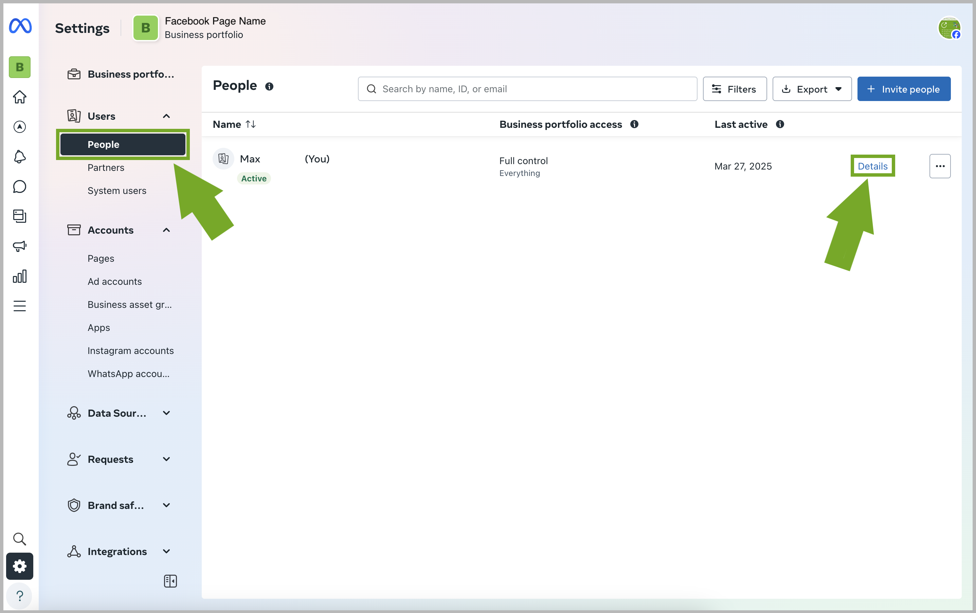This screenshot has height=613, width=976.
Task: Collapse the Users section
Action: pyautogui.click(x=166, y=116)
